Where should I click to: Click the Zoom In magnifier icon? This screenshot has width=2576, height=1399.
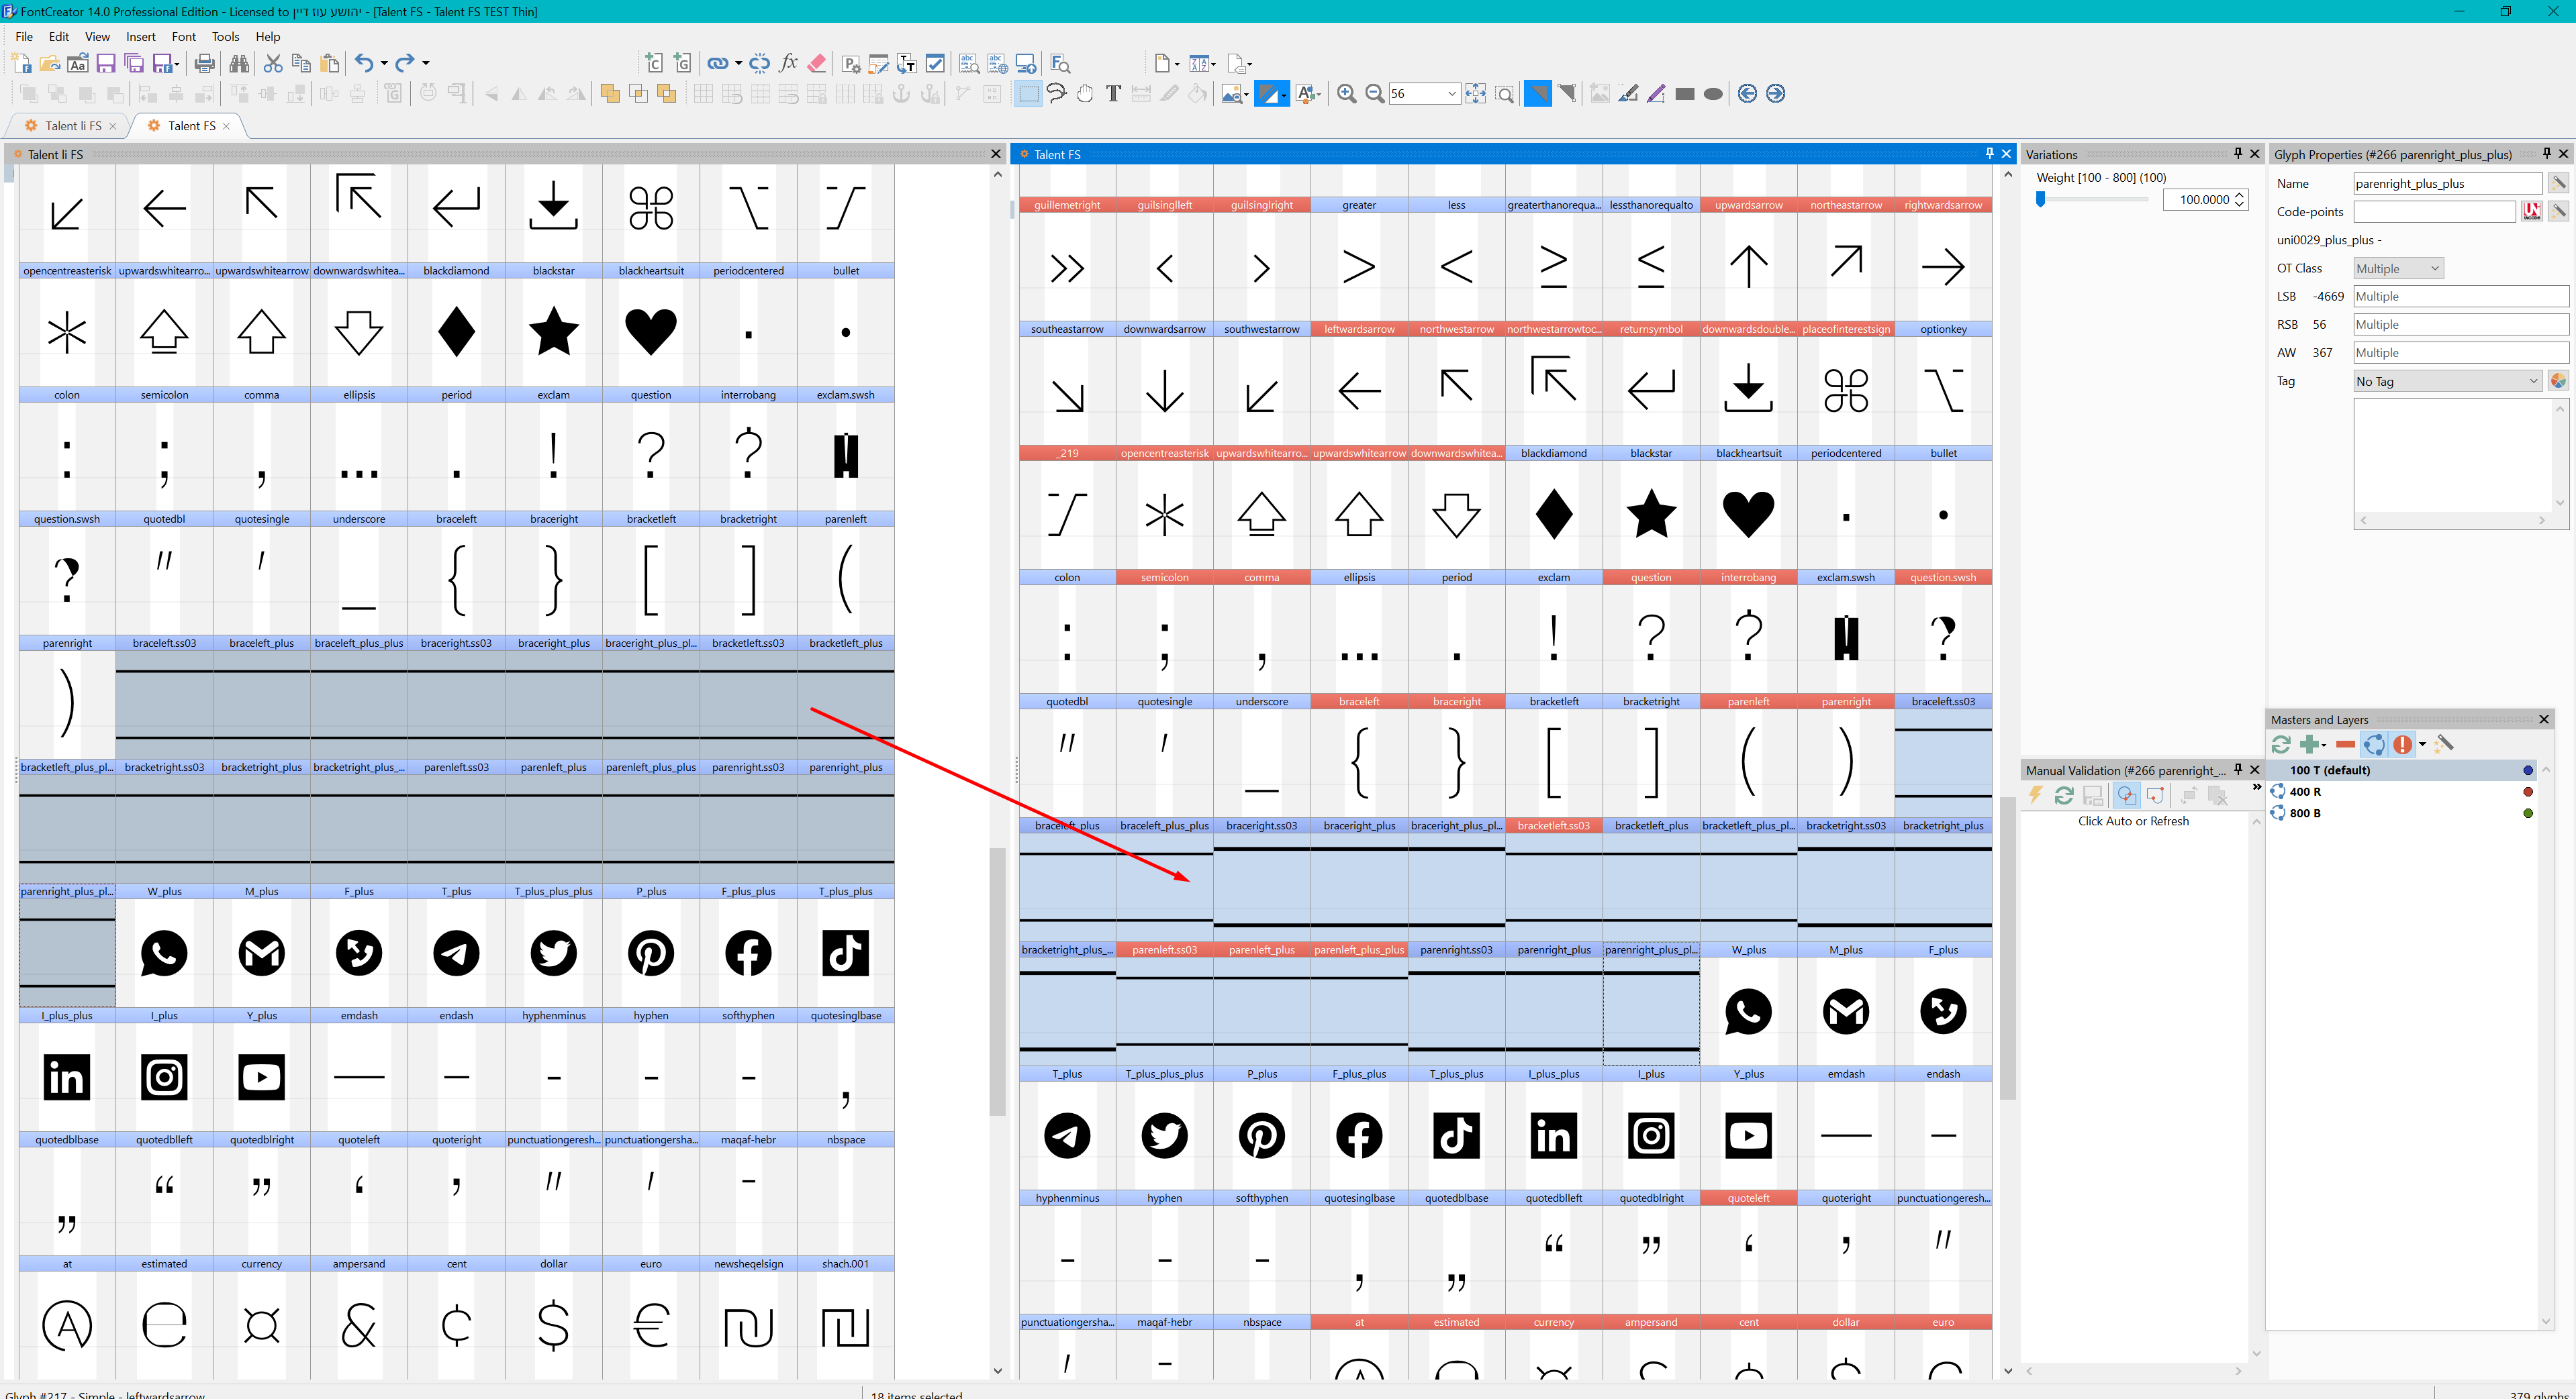pos(1347,94)
